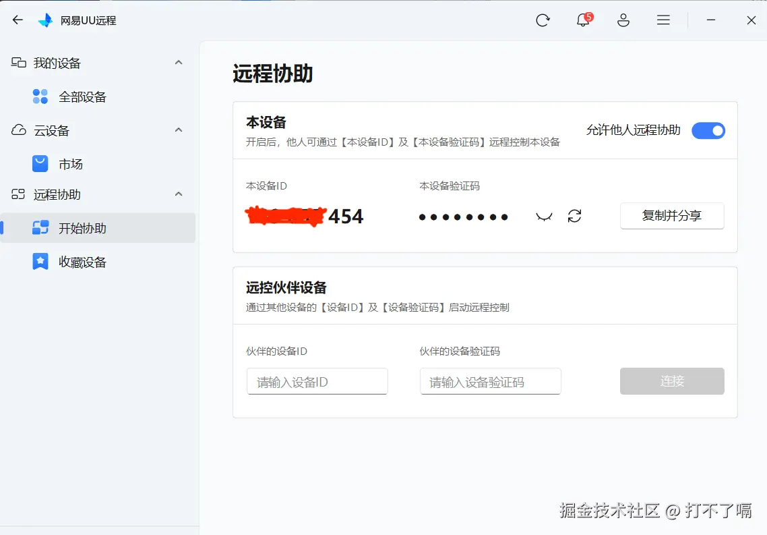This screenshot has width=767, height=535.
Task: Turn off 允许他人远程协助 switch
Action: click(x=708, y=131)
